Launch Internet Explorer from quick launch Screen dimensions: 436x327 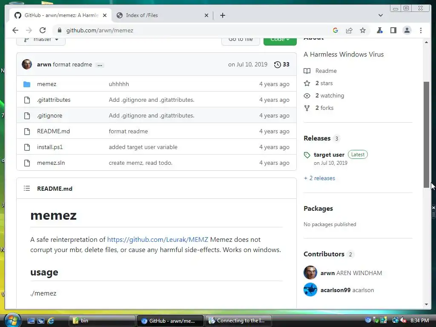51,321
